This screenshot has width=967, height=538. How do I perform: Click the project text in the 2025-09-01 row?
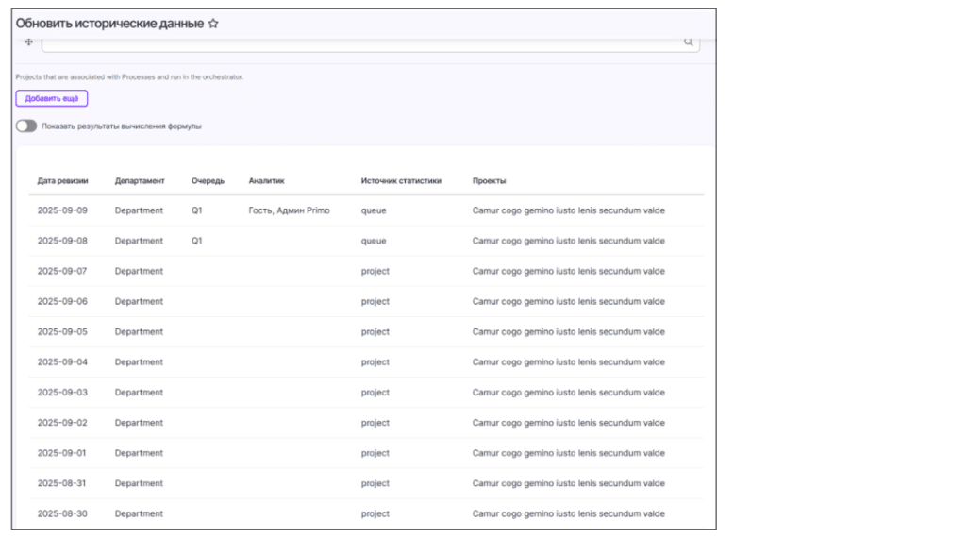568,453
